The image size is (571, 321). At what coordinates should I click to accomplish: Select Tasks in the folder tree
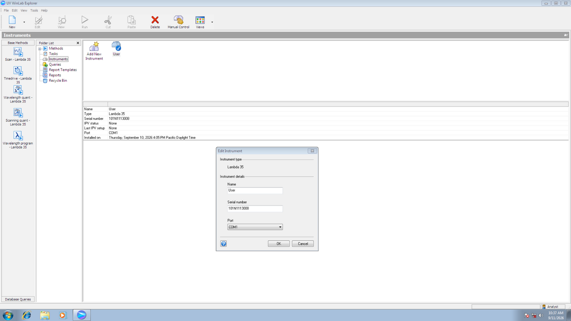[x=53, y=54]
